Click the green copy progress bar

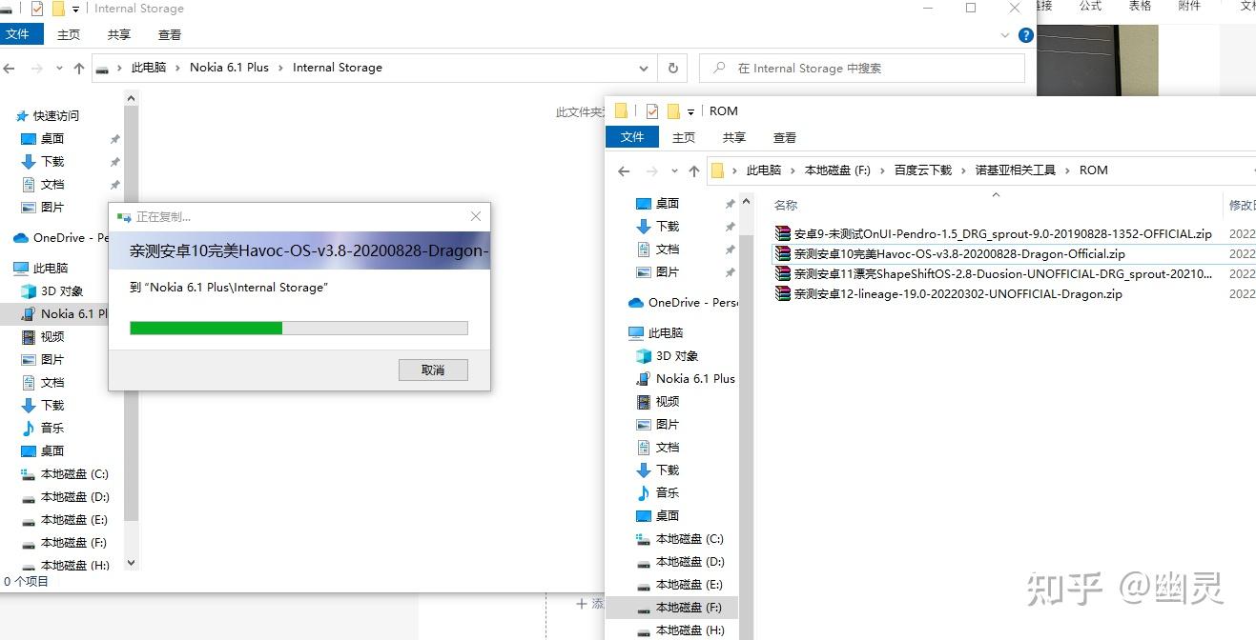299,328
